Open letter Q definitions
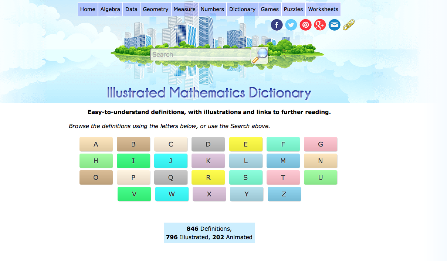The height and width of the screenshot is (261, 447). coord(171,177)
